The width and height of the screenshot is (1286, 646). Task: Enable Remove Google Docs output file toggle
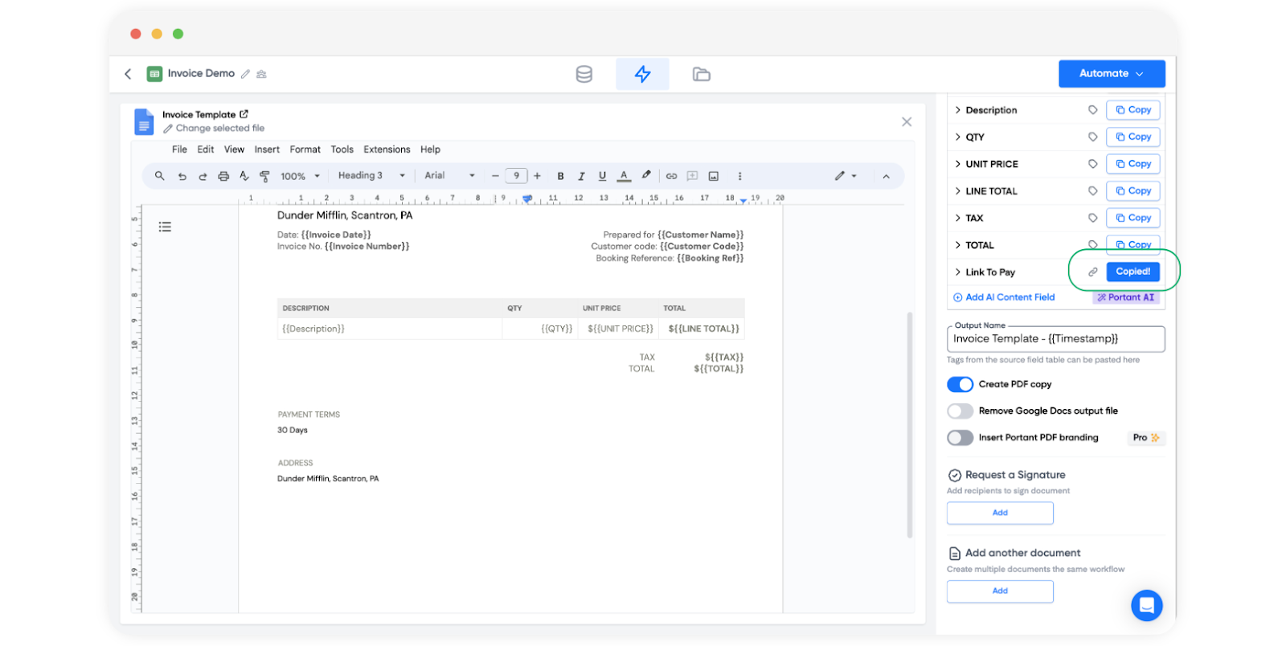pyautogui.click(x=960, y=411)
